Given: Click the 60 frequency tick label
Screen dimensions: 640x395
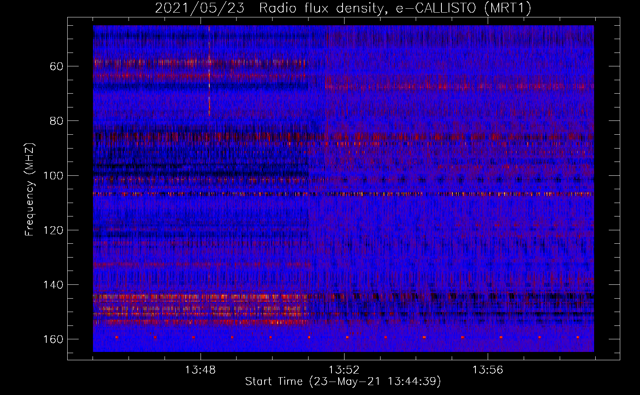Looking at the screenshot, I should [x=57, y=66].
